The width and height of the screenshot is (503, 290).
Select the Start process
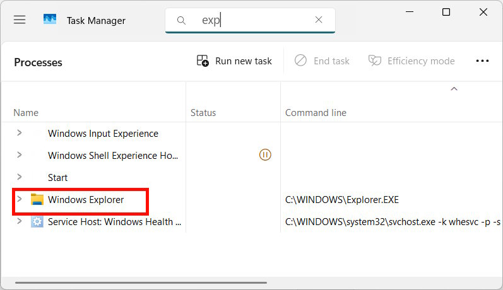(x=57, y=178)
